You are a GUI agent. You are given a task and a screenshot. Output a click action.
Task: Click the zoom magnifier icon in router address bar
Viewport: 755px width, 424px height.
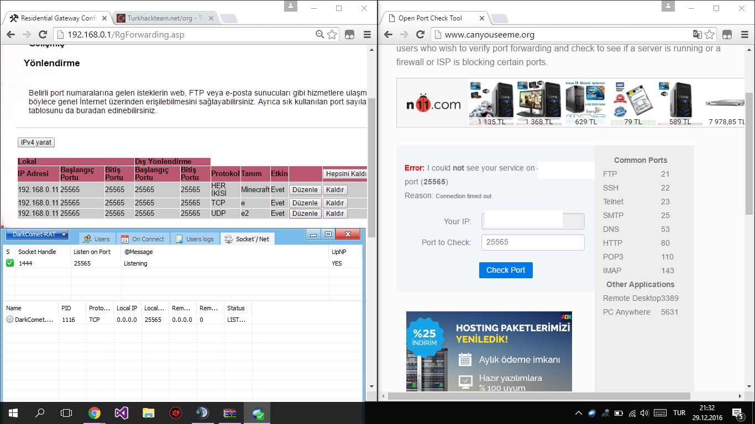pos(319,34)
